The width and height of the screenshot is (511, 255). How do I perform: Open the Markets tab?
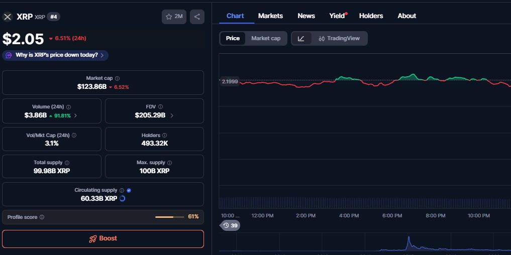pyautogui.click(x=270, y=16)
